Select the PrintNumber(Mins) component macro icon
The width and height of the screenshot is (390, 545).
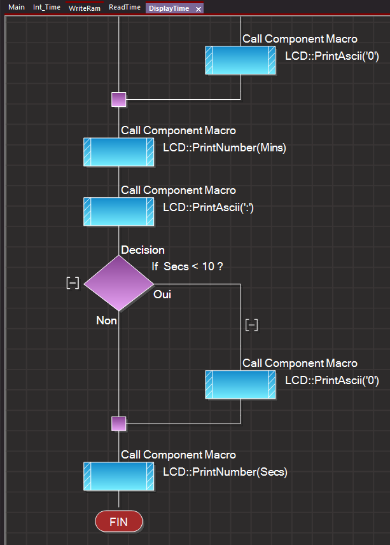coord(119,153)
